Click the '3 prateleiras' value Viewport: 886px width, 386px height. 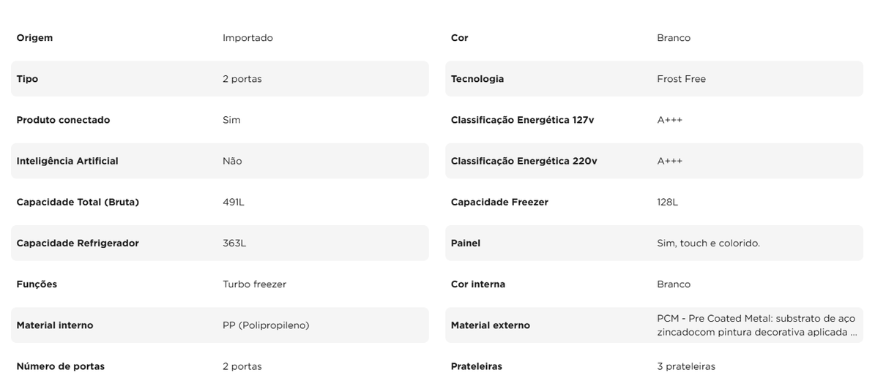685,366
